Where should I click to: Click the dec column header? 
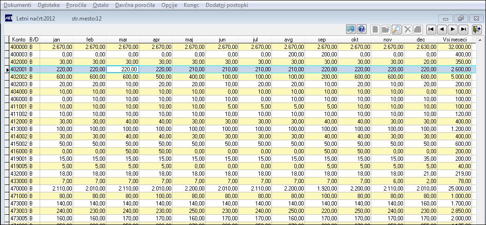(x=421, y=40)
